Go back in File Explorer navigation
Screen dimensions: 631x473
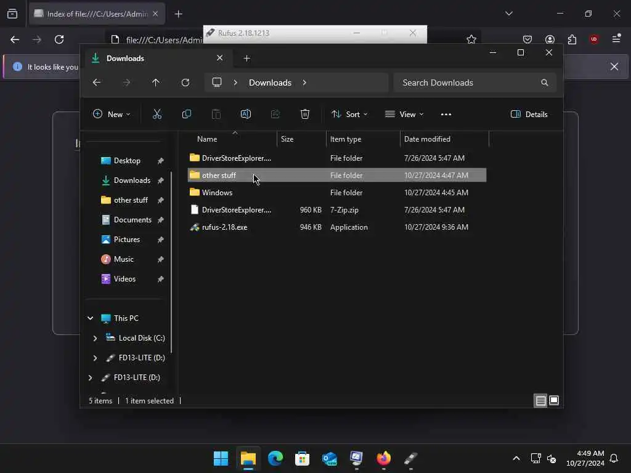[x=97, y=83]
